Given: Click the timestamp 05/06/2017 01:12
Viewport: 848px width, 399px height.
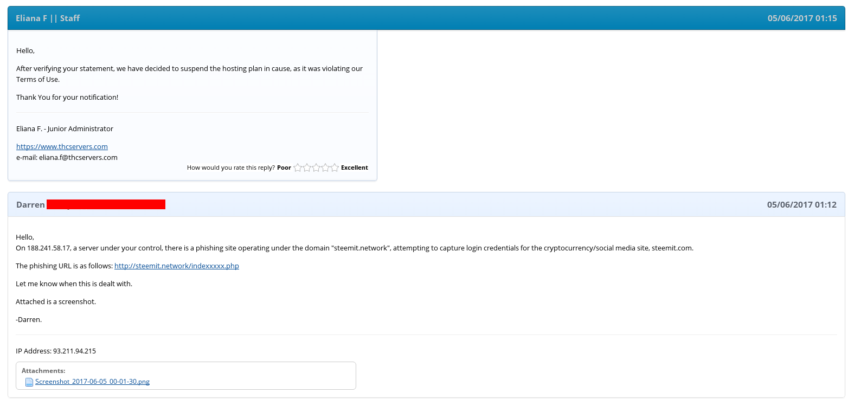Looking at the screenshot, I should tap(802, 204).
